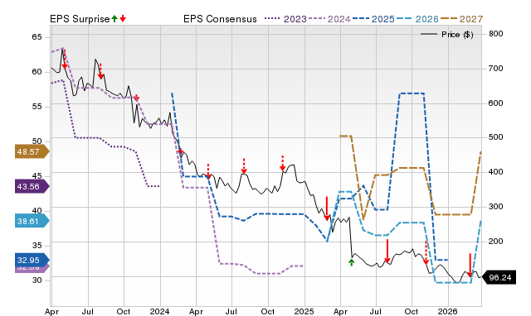Click the 48.57 brown value tag
Image resolution: width=531 pixels, height=316 pixels.
tap(32, 151)
